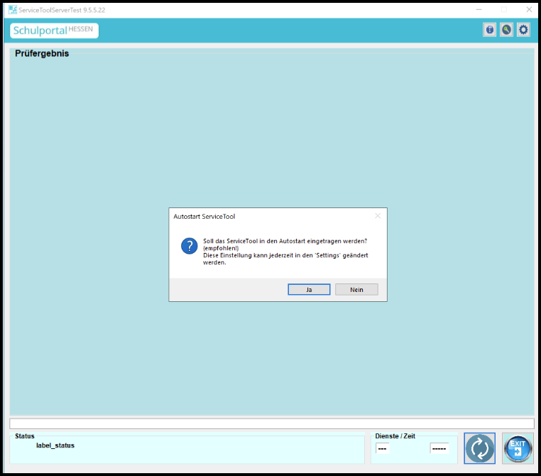Decline autostart with the Nein button

tap(356, 290)
